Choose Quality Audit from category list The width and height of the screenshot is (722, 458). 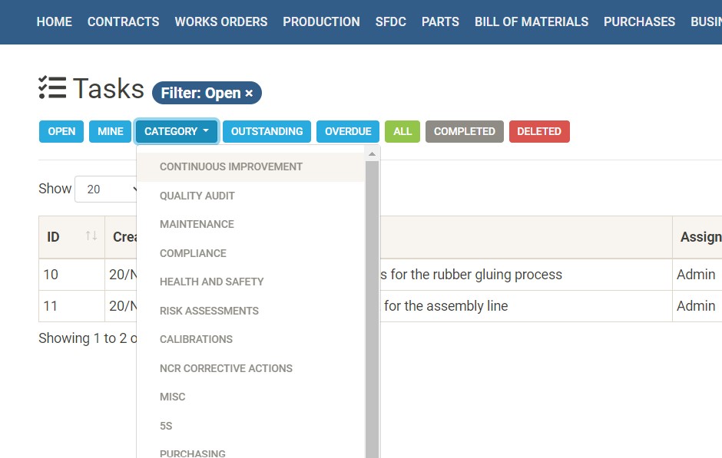click(197, 196)
